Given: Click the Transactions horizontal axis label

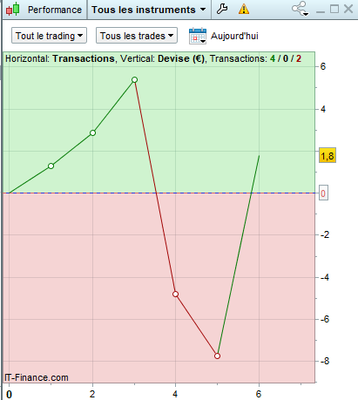Looking at the screenshot, I should [84, 58].
